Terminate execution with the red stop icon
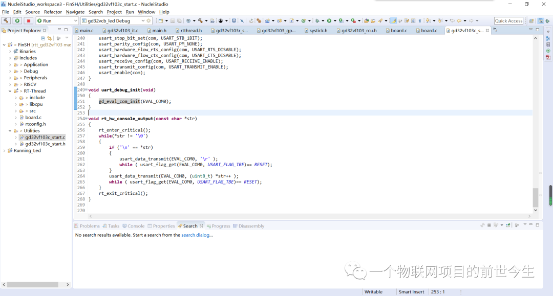 pyautogui.click(x=28, y=20)
